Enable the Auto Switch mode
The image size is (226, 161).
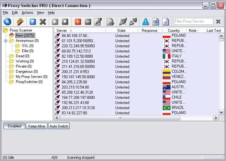tap(59, 126)
